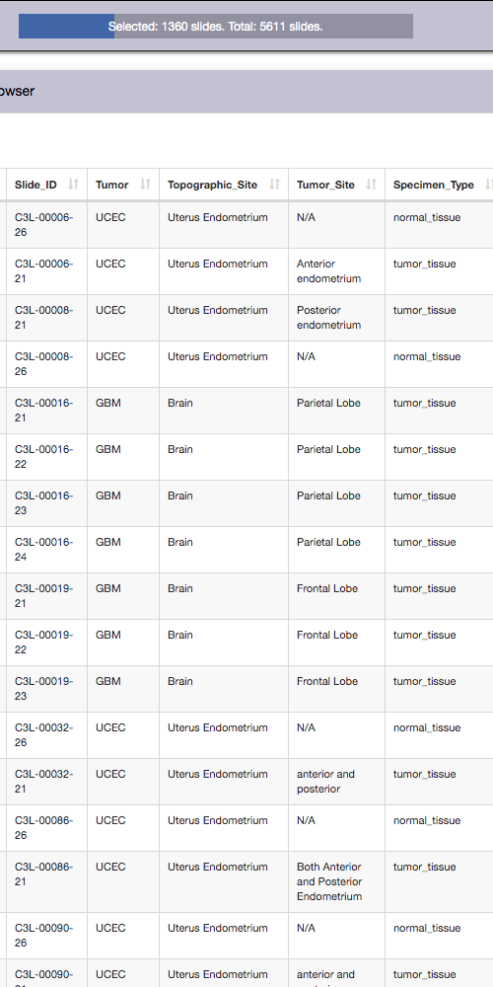Select the C3L-00032-26 slide row
Image resolution: width=493 pixels, height=987 pixels.
[246, 735]
